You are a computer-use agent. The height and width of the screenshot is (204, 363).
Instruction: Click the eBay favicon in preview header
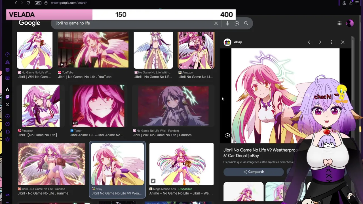[227, 42]
